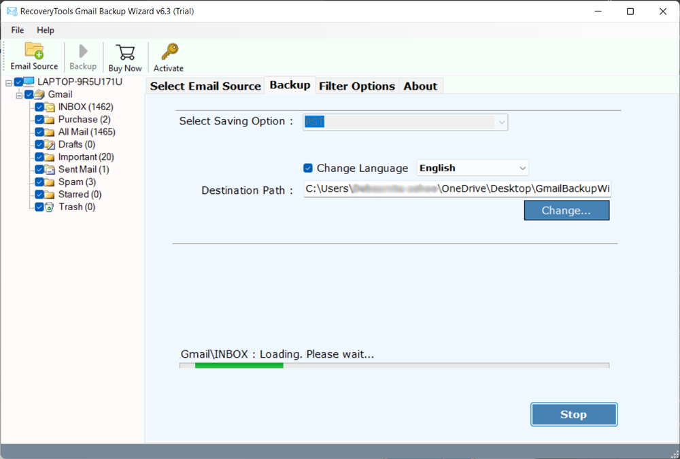Open the Email Source toolbar icon
This screenshot has height=459, width=680.
(34, 51)
